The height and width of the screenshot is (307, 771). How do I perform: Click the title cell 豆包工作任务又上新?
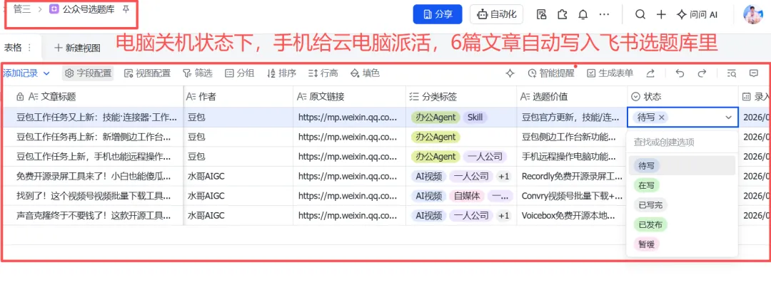coord(94,118)
